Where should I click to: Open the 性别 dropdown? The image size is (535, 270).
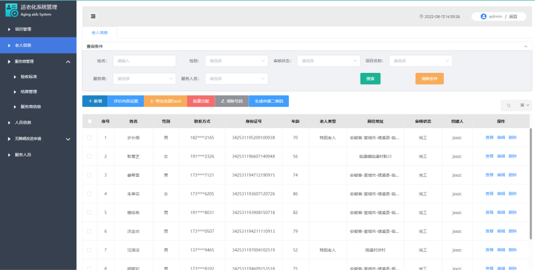pyautogui.click(x=236, y=60)
